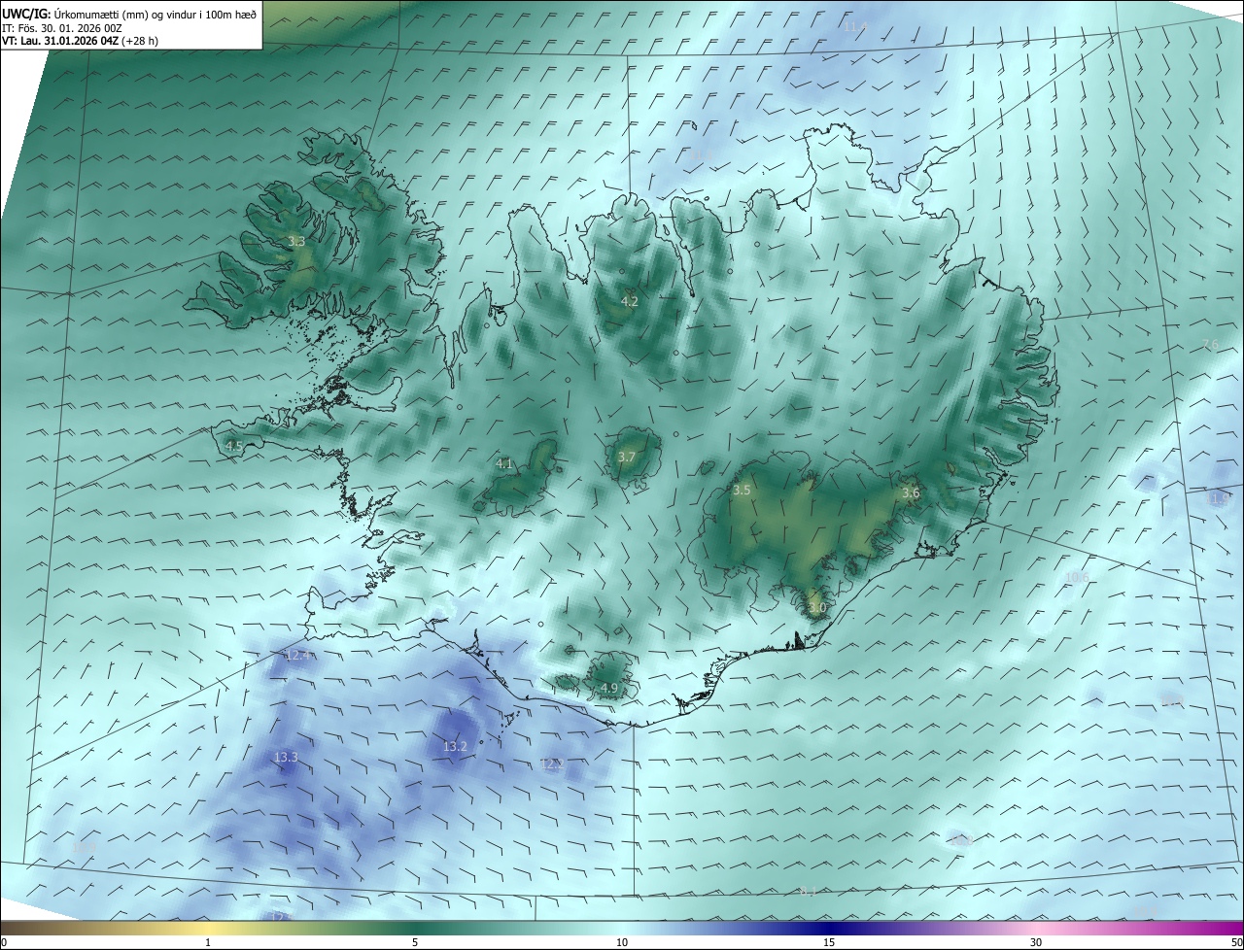This screenshot has height=950, width=1244.
Task: Click the 13.3 value label over the ocean
Action: (286, 758)
